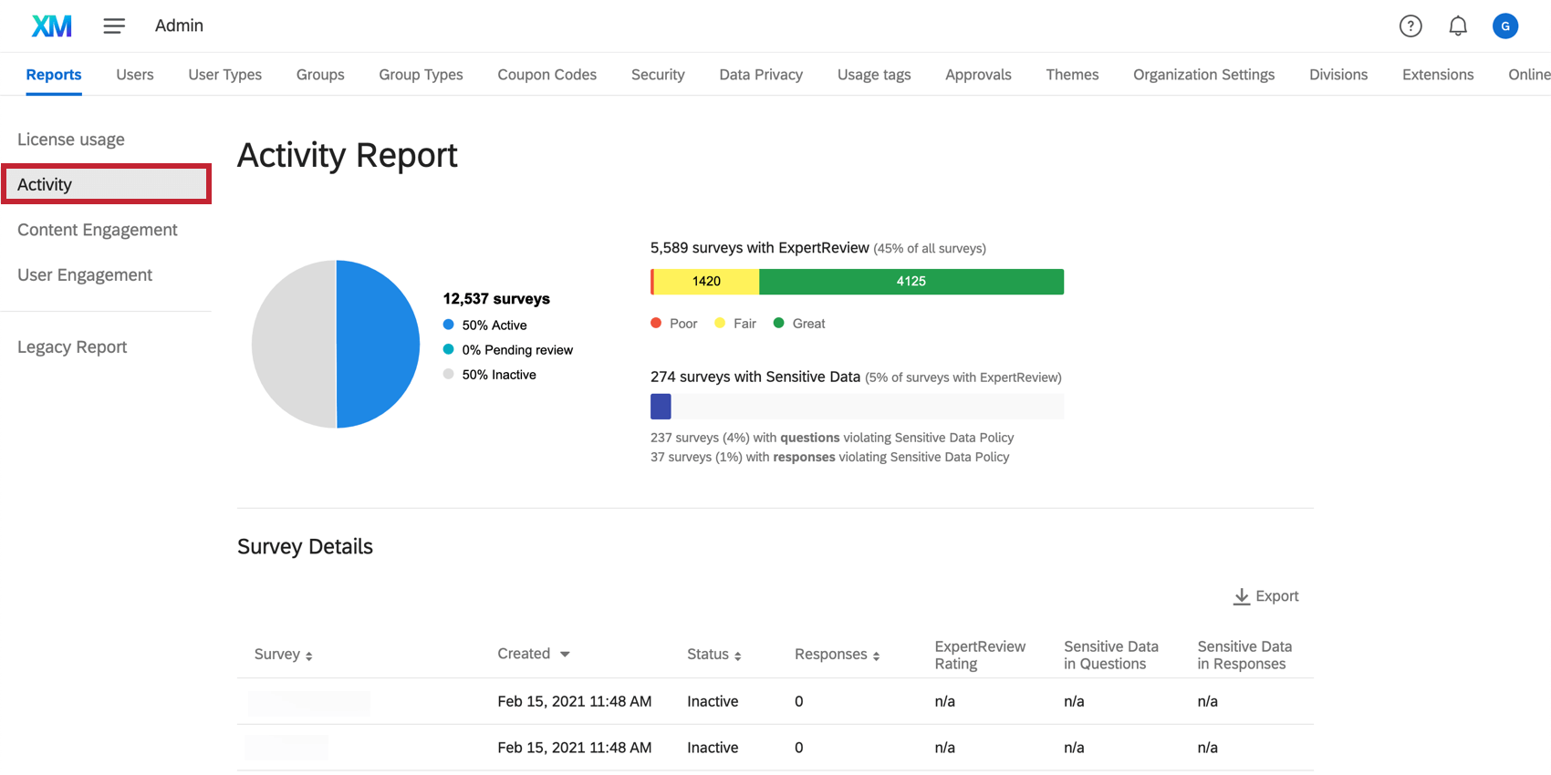
Task: Sort by Responses column arrows
Action: coord(876,656)
